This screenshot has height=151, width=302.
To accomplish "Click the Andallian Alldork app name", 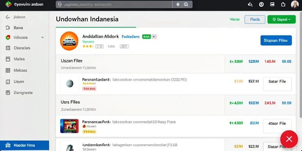I will (x=101, y=37).
